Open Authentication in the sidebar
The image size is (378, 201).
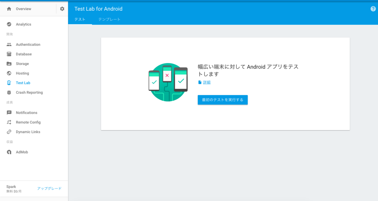point(28,44)
